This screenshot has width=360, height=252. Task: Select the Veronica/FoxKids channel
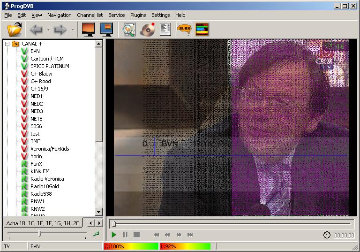click(x=50, y=149)
